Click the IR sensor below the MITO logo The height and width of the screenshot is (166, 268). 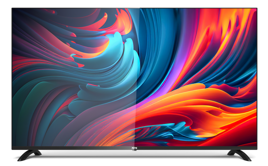point(134,151)
